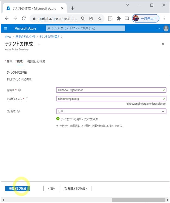Click the ディレクトリの詳細 heading
The width and height of the screenshot is (170, 203).
[x=17, y=73]
